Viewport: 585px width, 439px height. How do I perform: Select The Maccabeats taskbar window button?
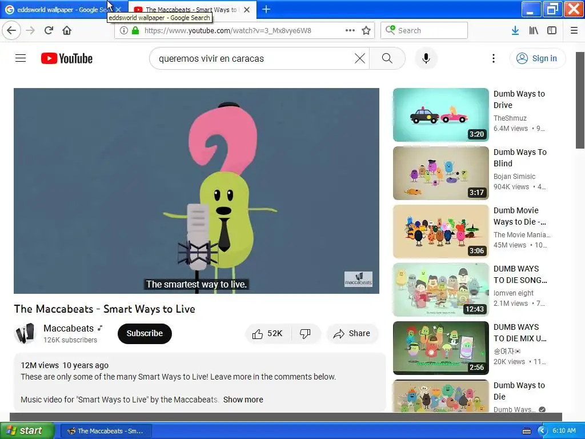(x=106, y=431)
